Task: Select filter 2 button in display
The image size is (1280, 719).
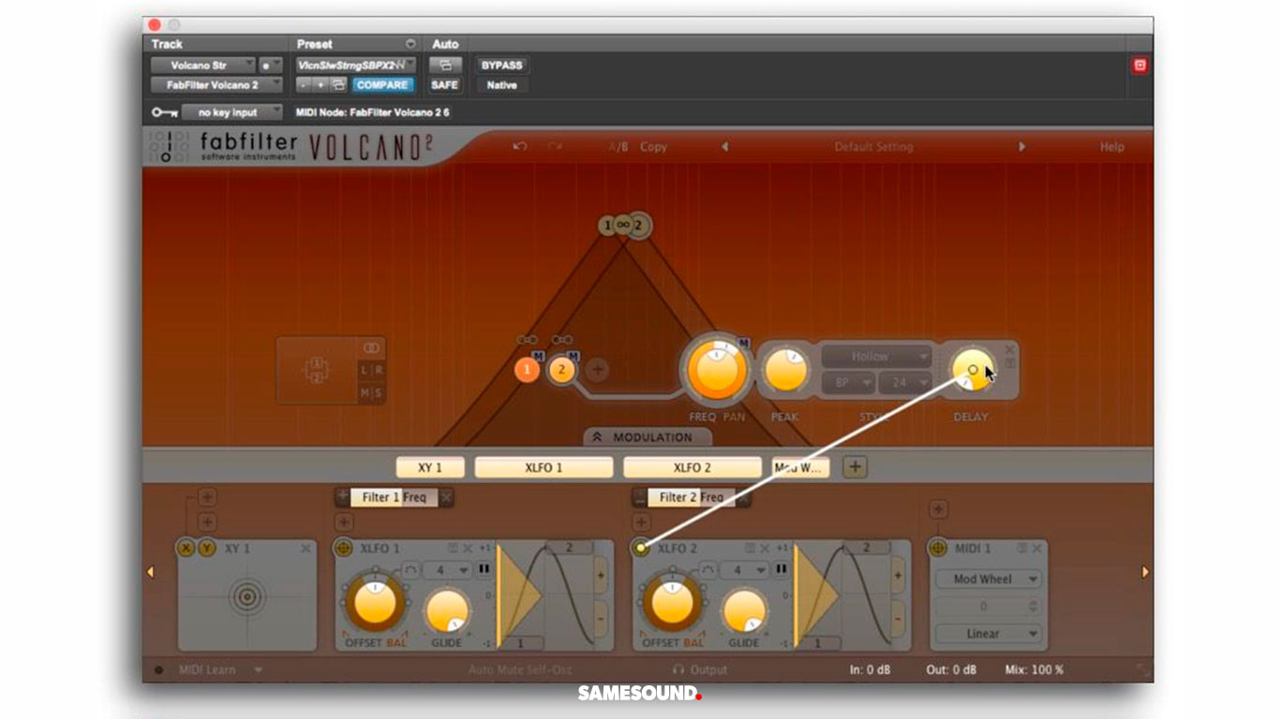Action: point(561,370)
